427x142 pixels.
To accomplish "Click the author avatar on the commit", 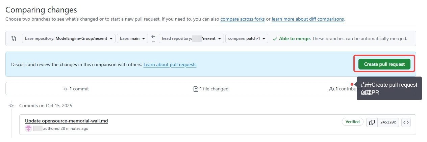I will tap(28, 129).
